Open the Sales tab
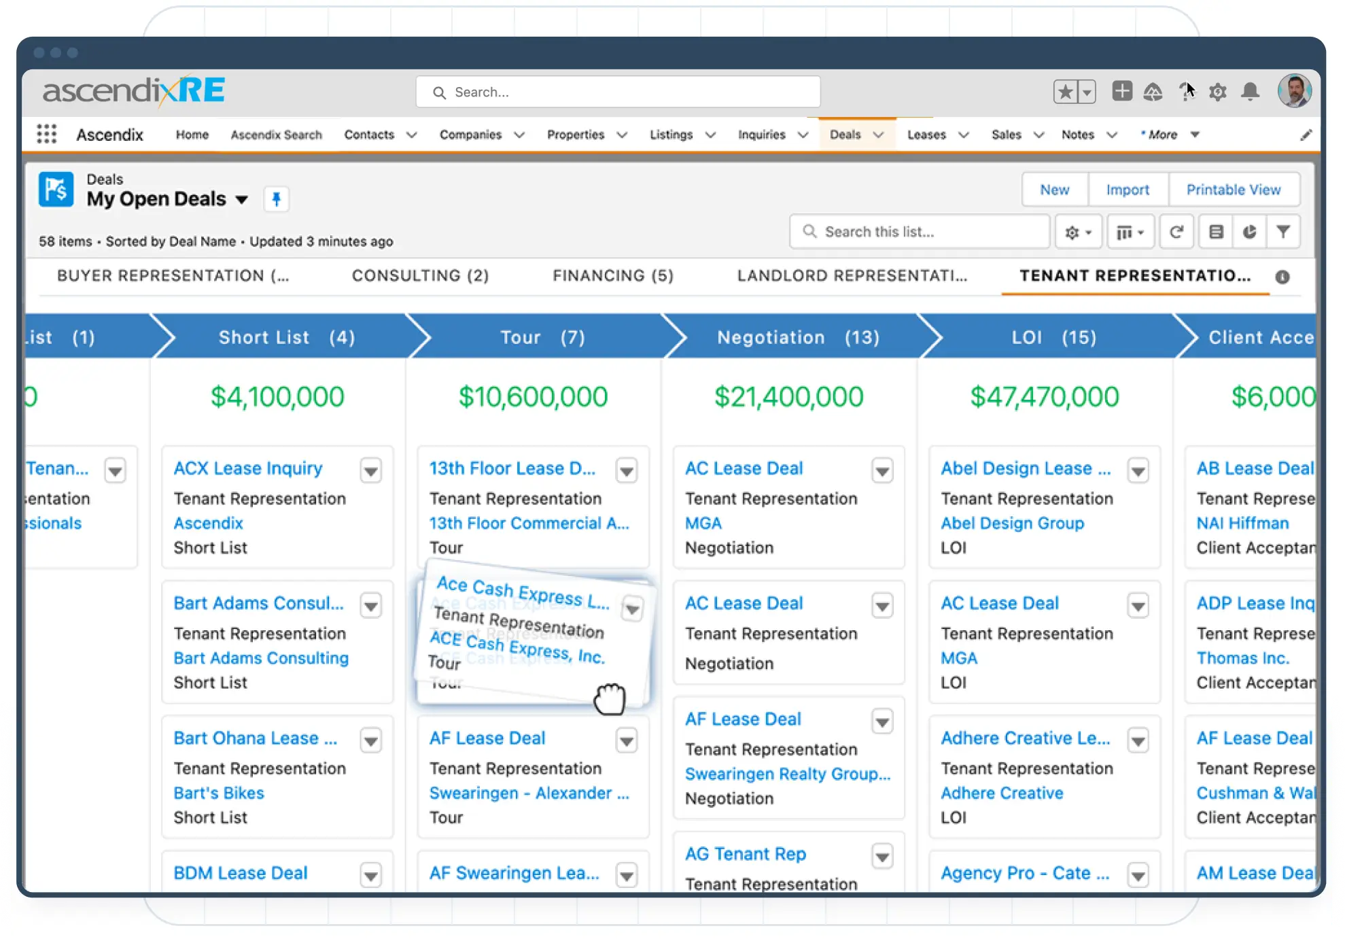 pyautogui.click(x=1007, y=135)
